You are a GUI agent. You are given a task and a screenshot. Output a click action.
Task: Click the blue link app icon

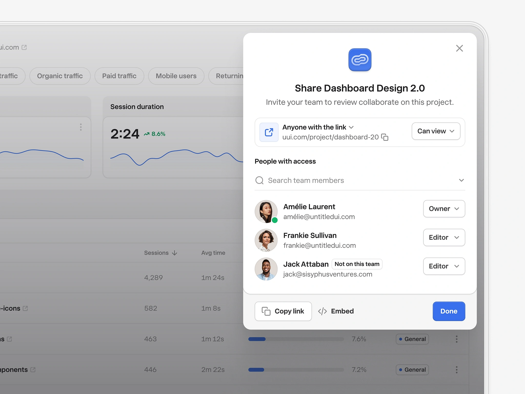(x=360, y=60)
